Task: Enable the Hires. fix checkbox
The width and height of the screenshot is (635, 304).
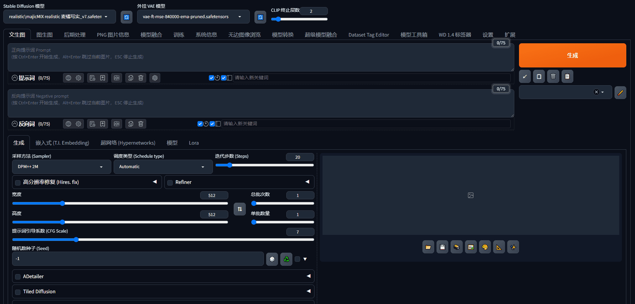Action: point(18,183)
